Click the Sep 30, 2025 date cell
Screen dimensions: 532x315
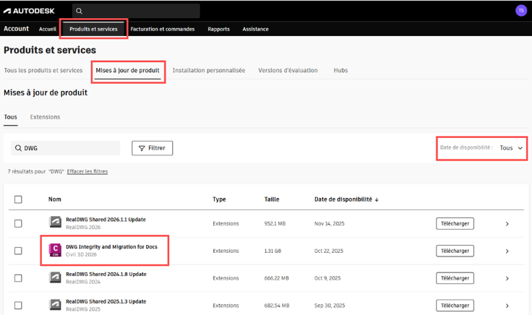tap(330, 306)
